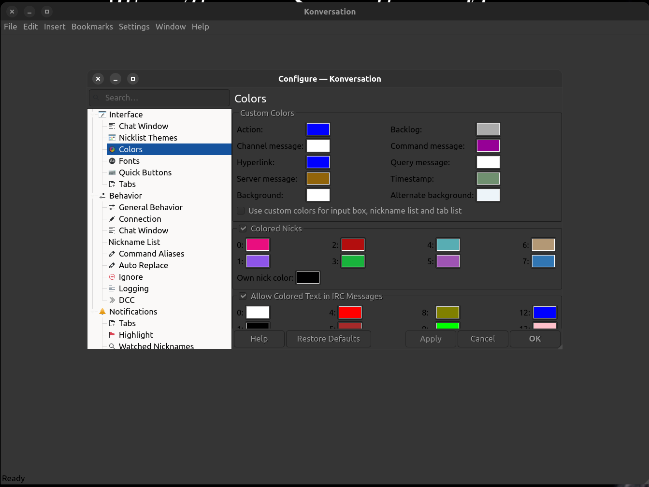Collapse the Behavior tree section

93,196
